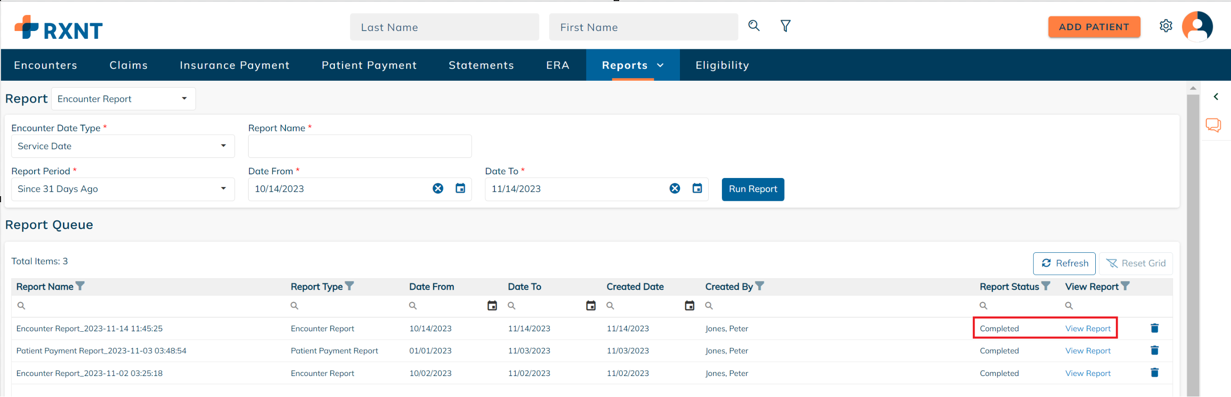Refresh the Report Queue grid
Image resolution: width=1231 pixels, height=397 pixels.
coord(1064,263)
